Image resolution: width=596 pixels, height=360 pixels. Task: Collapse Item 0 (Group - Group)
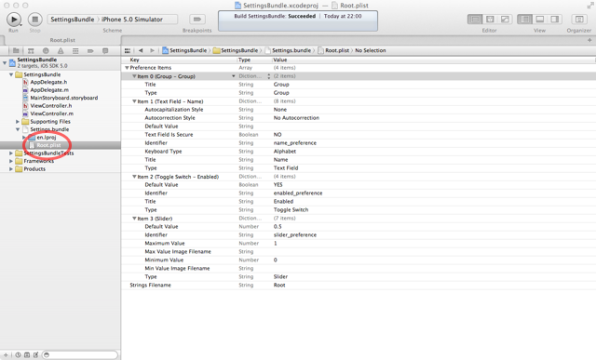pyautogui.click(x=134, y=76)
